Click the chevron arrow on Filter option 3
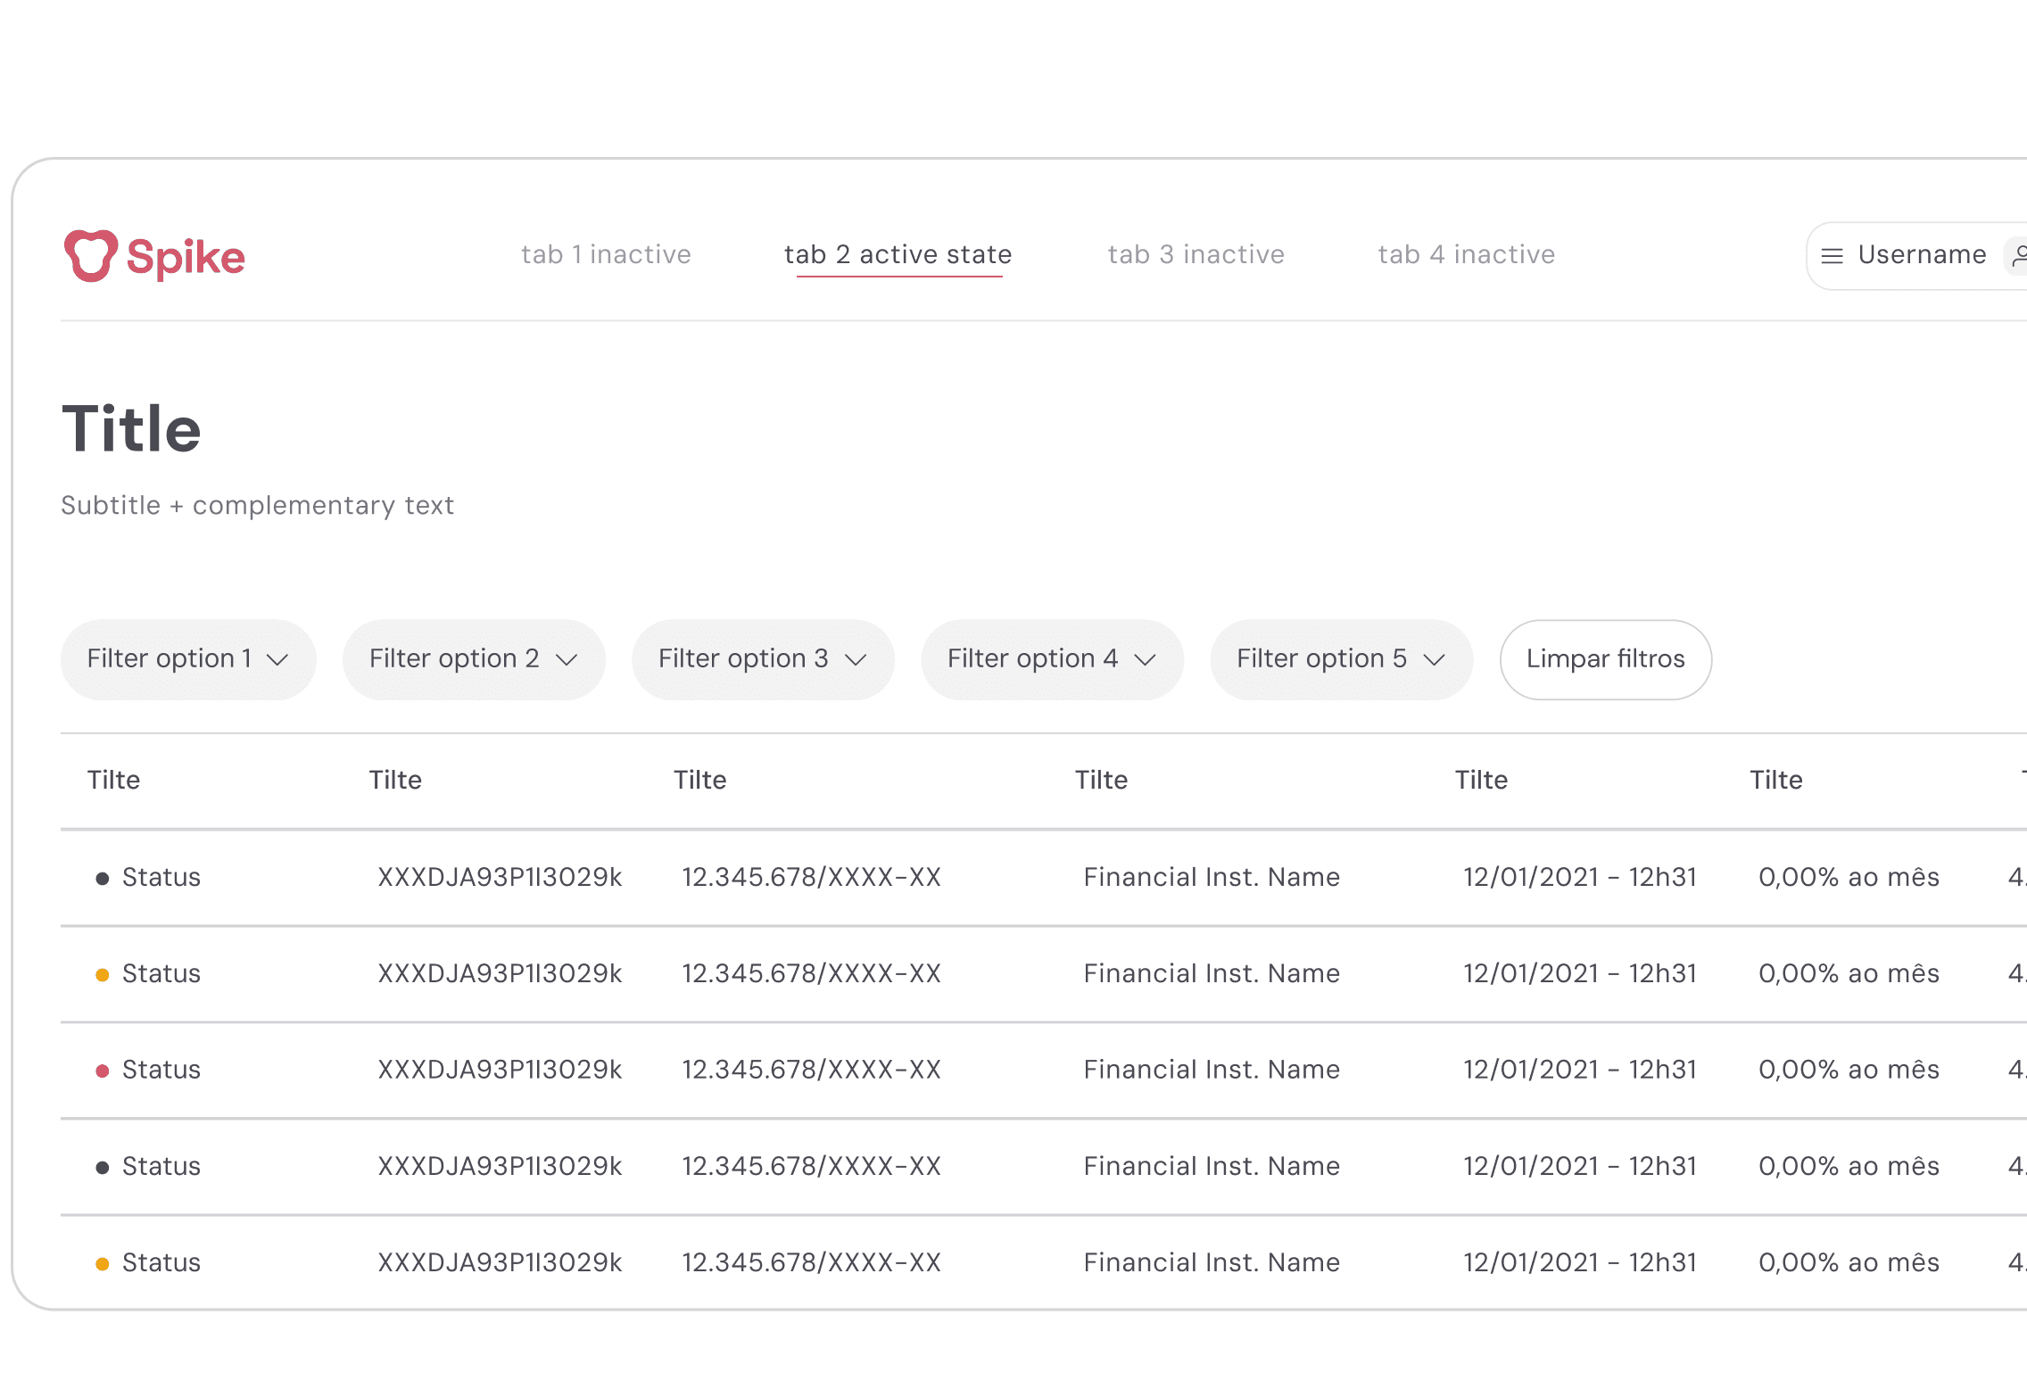This screenshot has width=2027, height=1381. pos(856,659)
